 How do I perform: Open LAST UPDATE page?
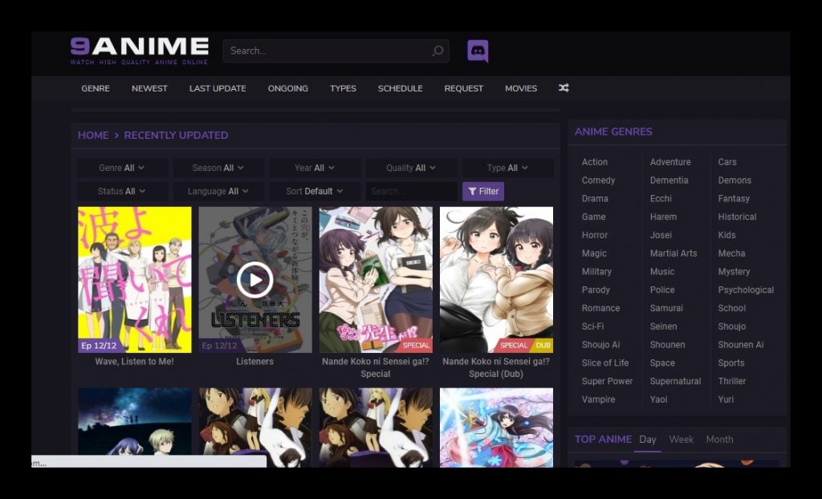[218, 88]
